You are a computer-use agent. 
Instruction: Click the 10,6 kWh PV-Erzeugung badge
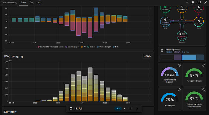pos(147,56)
